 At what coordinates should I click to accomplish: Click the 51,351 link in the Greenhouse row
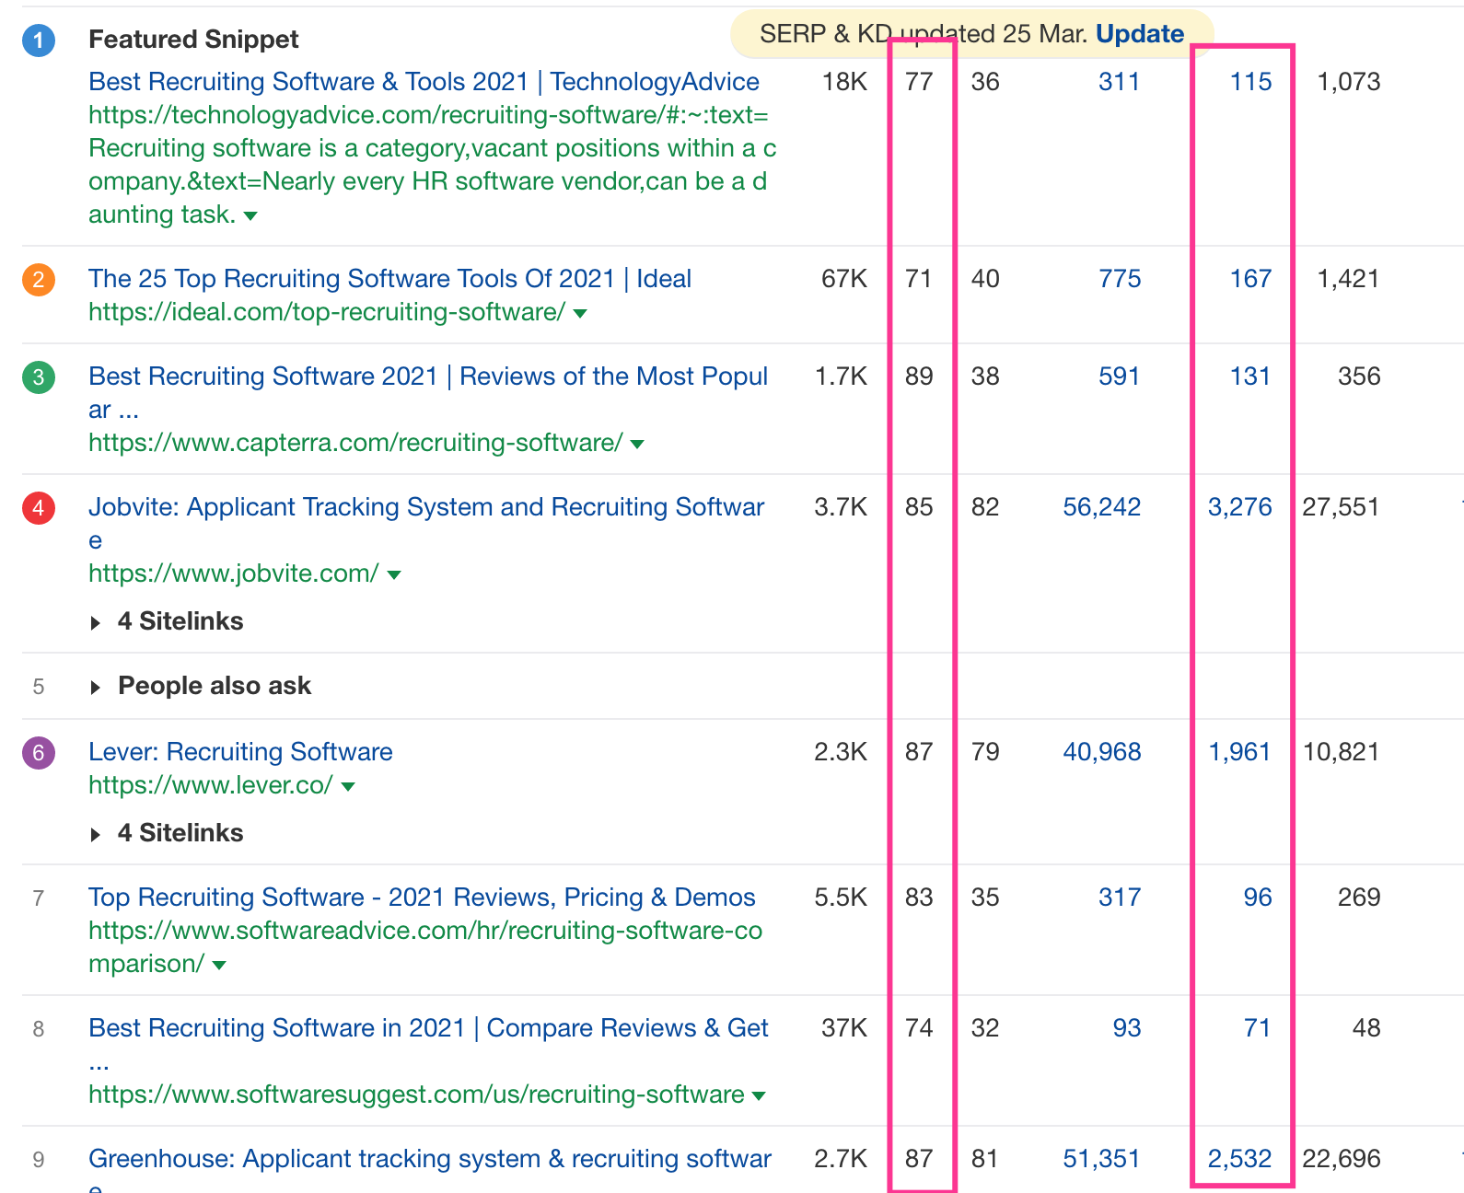point(1101,1159)
